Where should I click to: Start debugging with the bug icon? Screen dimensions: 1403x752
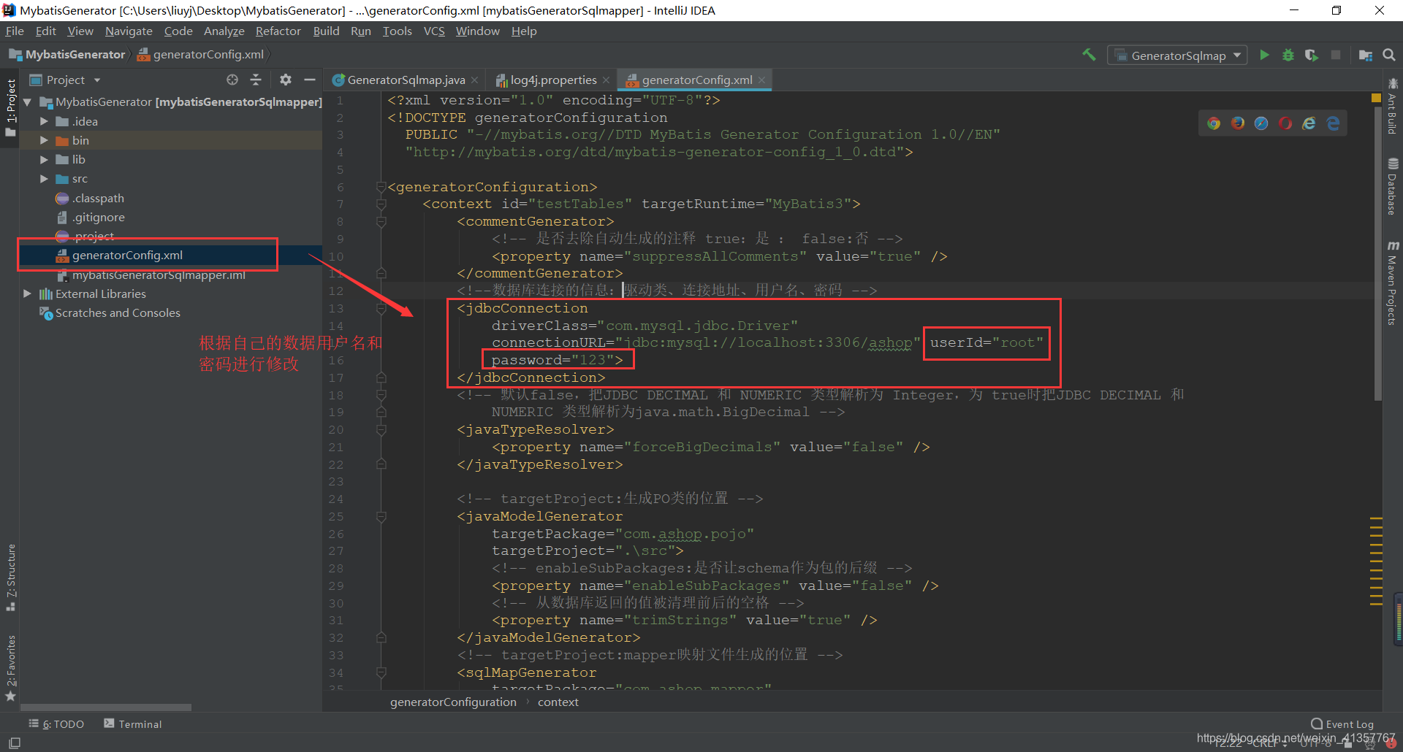(1288, 55)
